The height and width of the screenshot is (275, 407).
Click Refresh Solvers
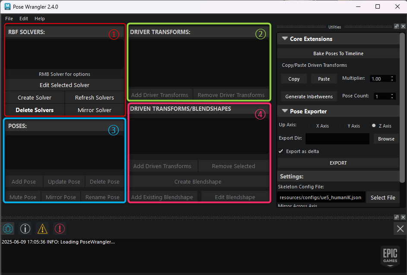click(x=95, y=97)
